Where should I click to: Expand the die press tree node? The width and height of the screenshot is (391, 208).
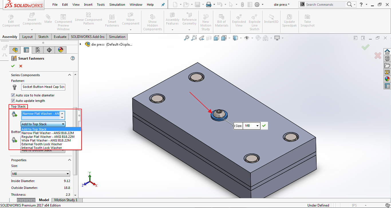(x=80, y=44)
